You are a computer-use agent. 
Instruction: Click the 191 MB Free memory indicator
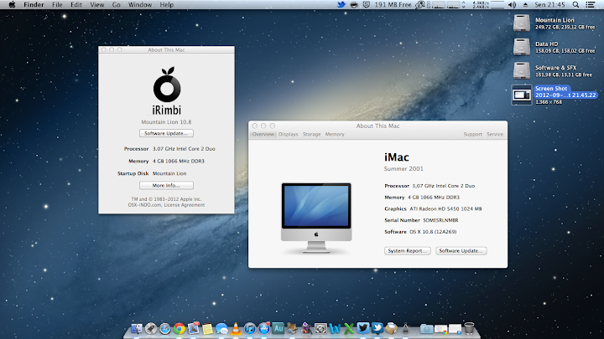393,5
